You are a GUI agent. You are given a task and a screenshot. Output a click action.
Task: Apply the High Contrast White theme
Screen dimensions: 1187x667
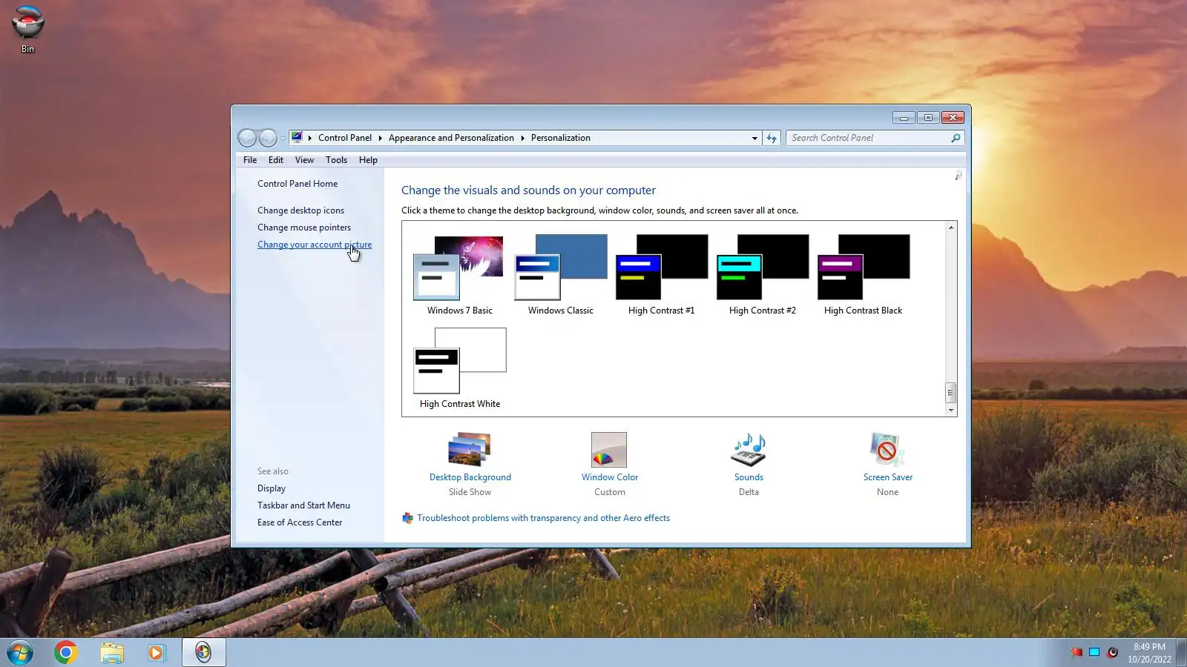pyautogui.click(x=459, y=368)
